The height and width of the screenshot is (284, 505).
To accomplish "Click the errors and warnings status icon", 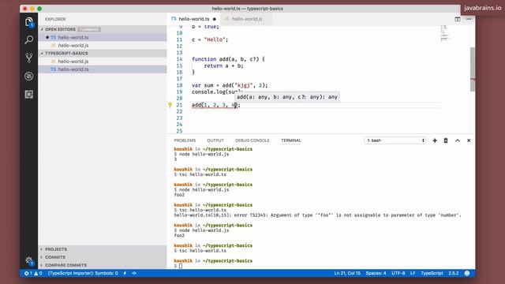I will 33,273.
